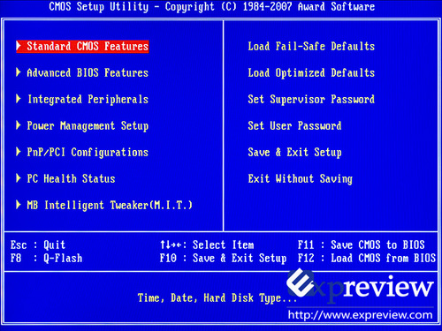Click 'Time, Date, Hard Disk Type...' help text
442x331 pixels.
point(217,298)
